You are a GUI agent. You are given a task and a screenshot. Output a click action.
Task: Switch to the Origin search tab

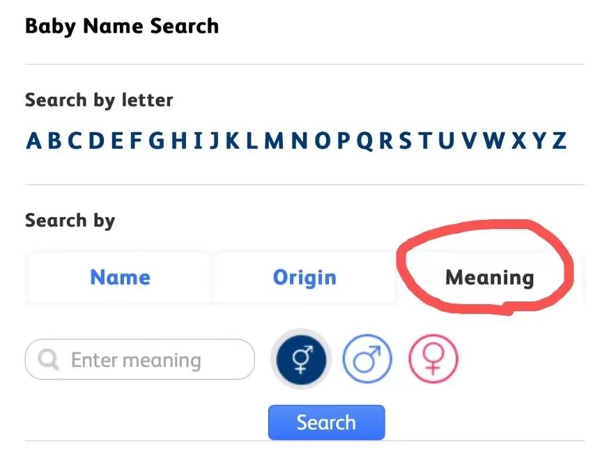tap(304, 277)
